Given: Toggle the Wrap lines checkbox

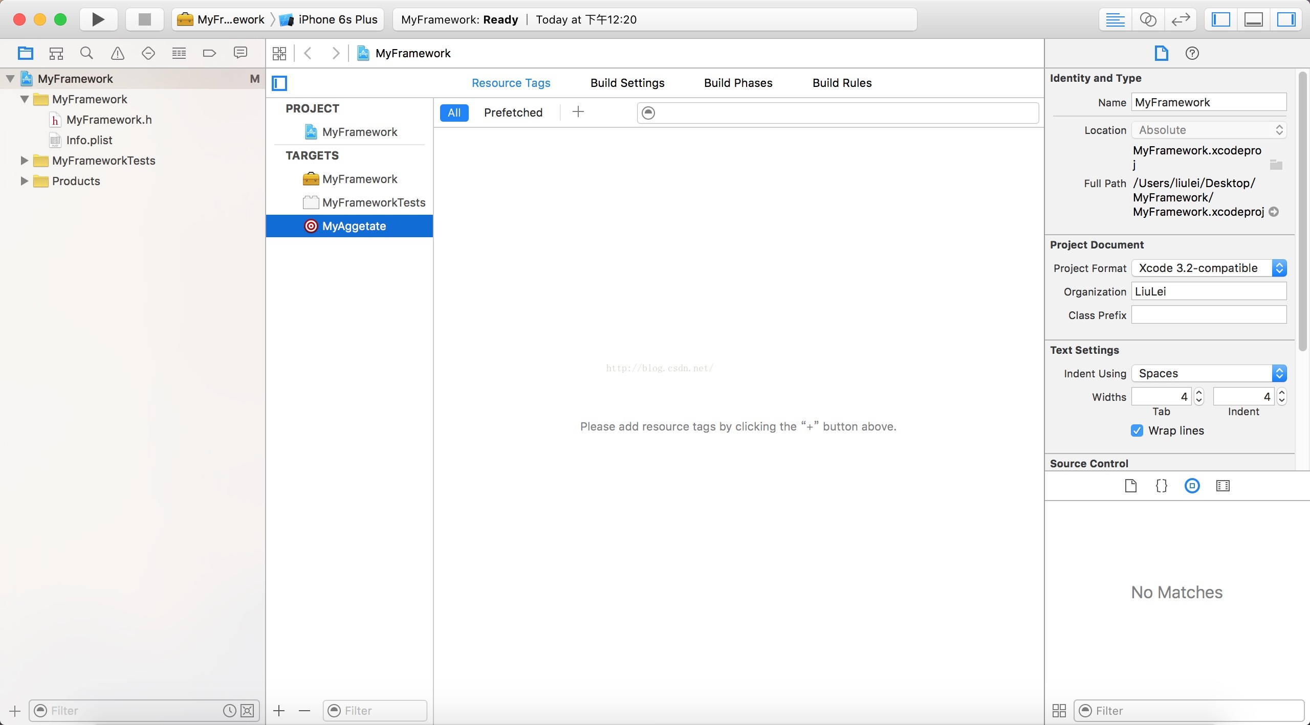Looking at the screenshot, I should coord(1137,431).
